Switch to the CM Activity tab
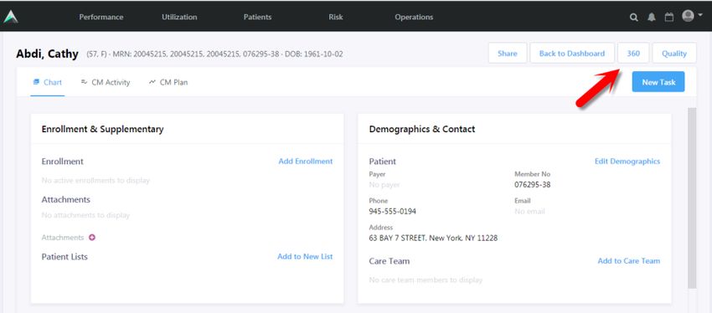This screenshot has height=313, width=712. click(106, 82)
